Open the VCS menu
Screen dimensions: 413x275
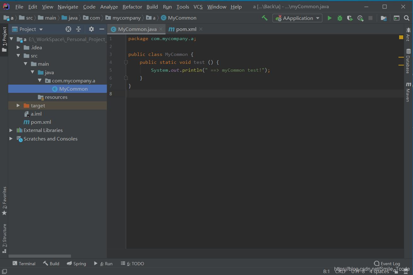[x=198, y=7]
